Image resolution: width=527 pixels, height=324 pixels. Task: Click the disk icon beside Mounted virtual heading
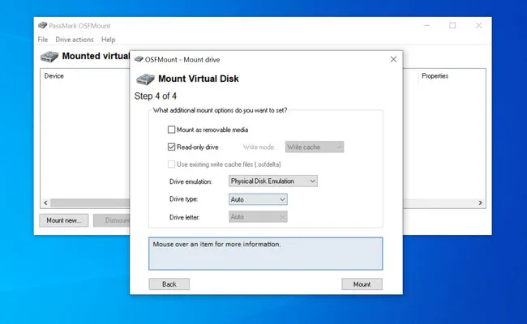(x=49, y=57)
